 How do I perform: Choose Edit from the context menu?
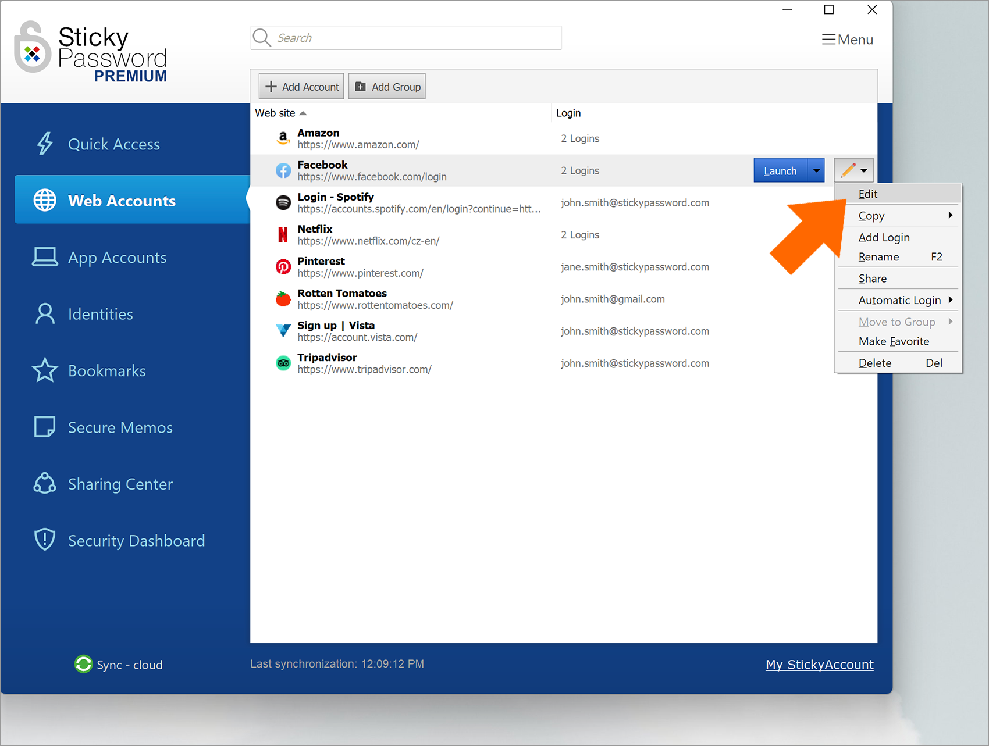point(899,194)
